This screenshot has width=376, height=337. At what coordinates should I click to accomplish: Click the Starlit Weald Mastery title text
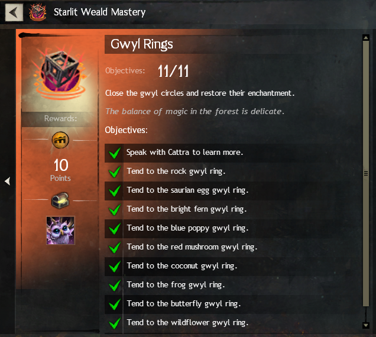(x=99, y=12)
